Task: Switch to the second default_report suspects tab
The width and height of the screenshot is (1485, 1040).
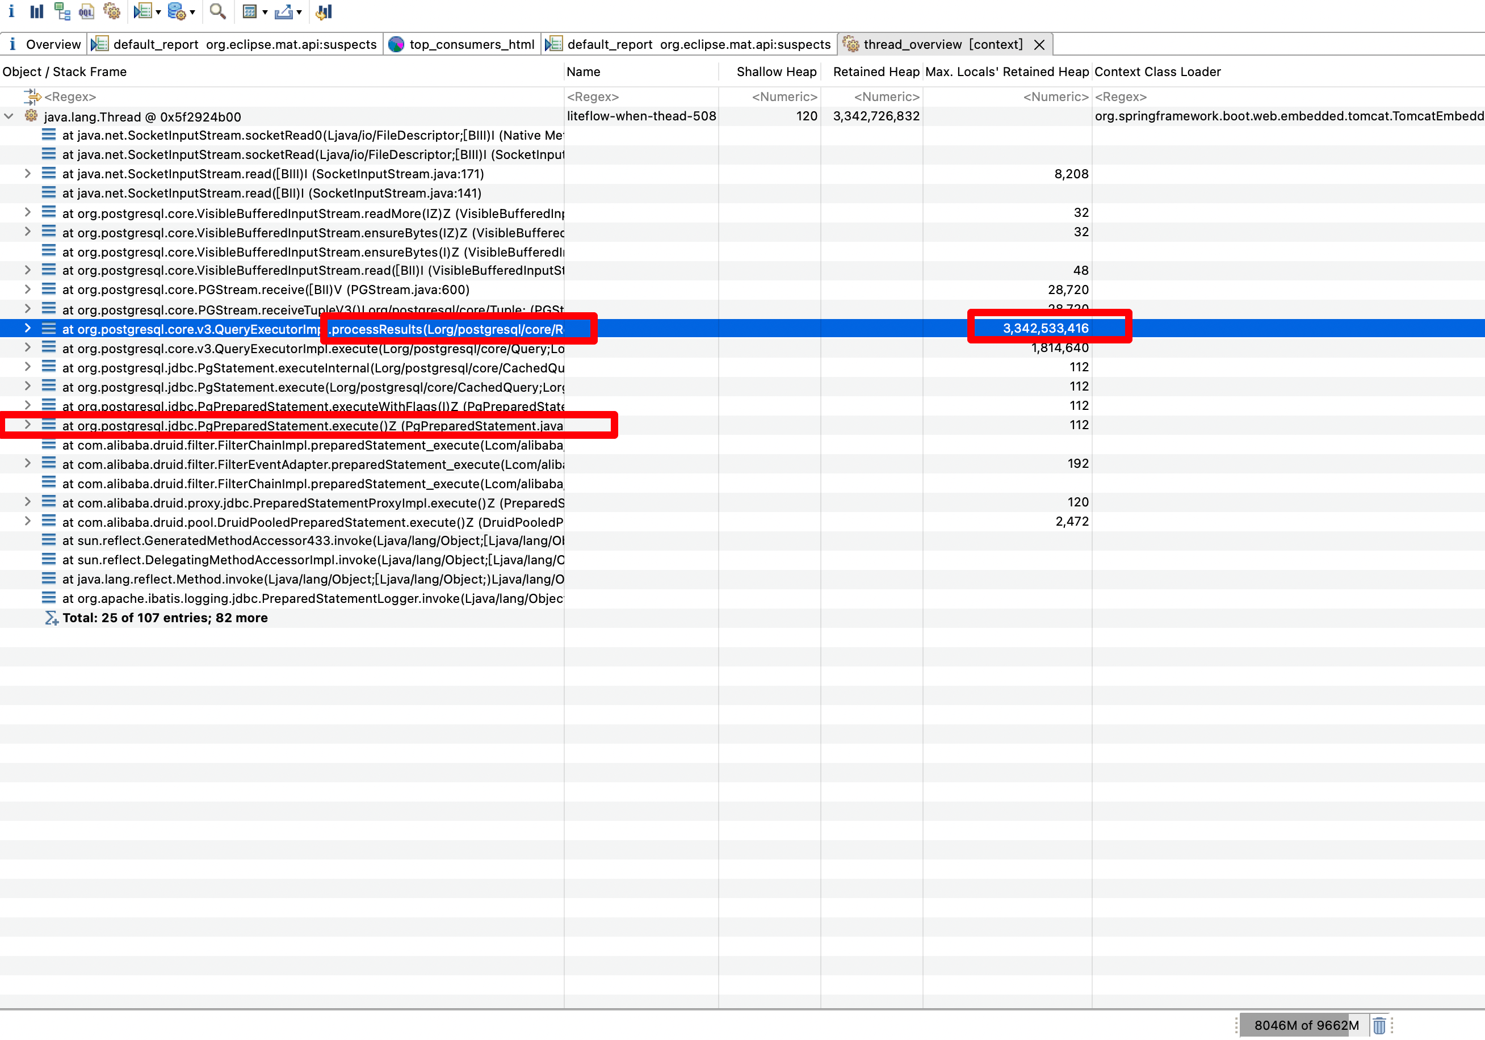Action: coord(688,44)
